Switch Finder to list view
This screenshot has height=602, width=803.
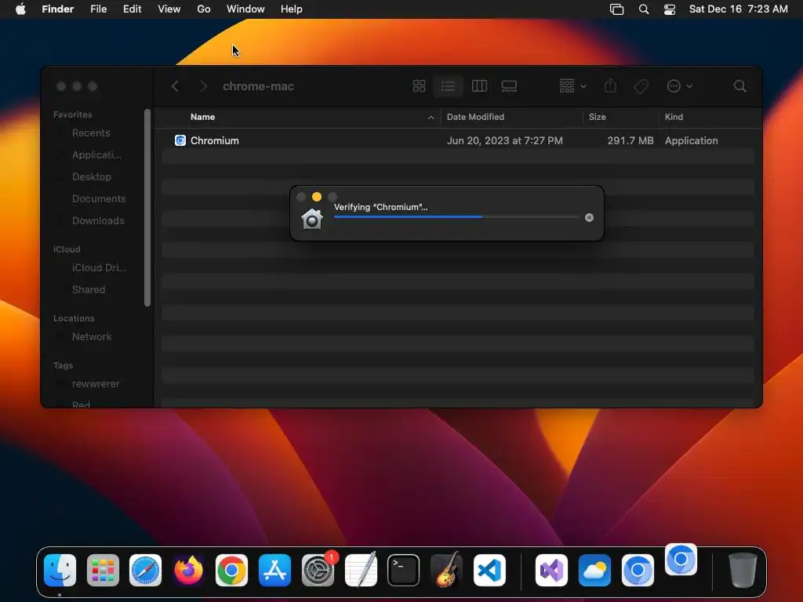(448, 86)
